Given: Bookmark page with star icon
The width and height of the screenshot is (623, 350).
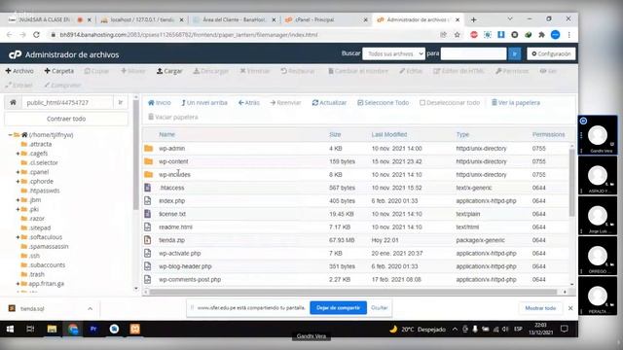Looking at the screenshot, I should point(457,35).
